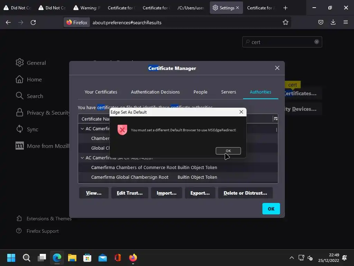Switch to Servers tab
Image resolution: width=354 pixels, height=266 pixels.
coord(229,92)
